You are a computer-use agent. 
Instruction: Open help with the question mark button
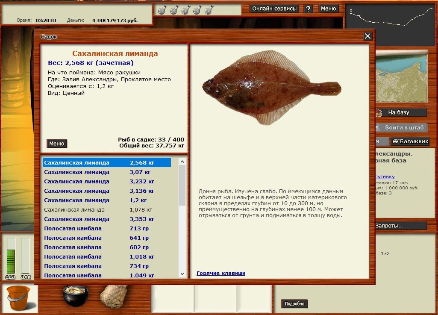(309, 9)
